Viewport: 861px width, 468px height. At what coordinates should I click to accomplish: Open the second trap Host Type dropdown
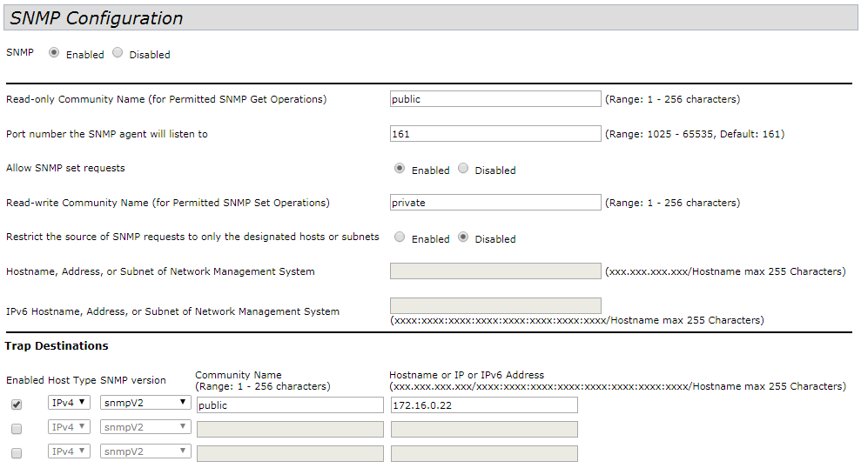tap(69, 427)
